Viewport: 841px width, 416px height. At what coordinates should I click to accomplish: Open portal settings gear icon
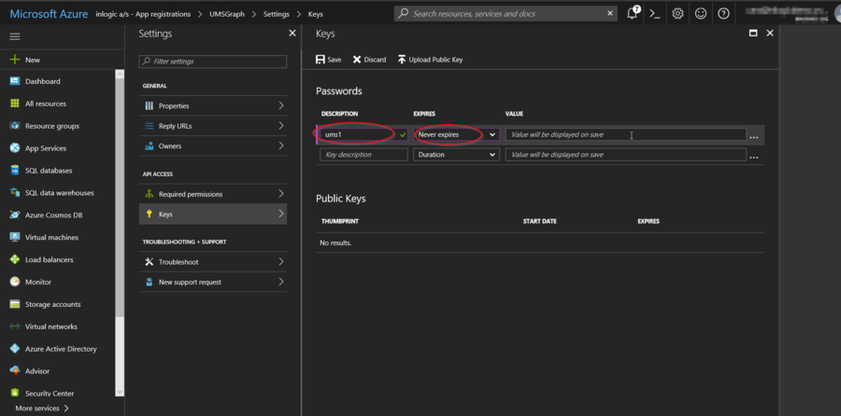(677, 14)
